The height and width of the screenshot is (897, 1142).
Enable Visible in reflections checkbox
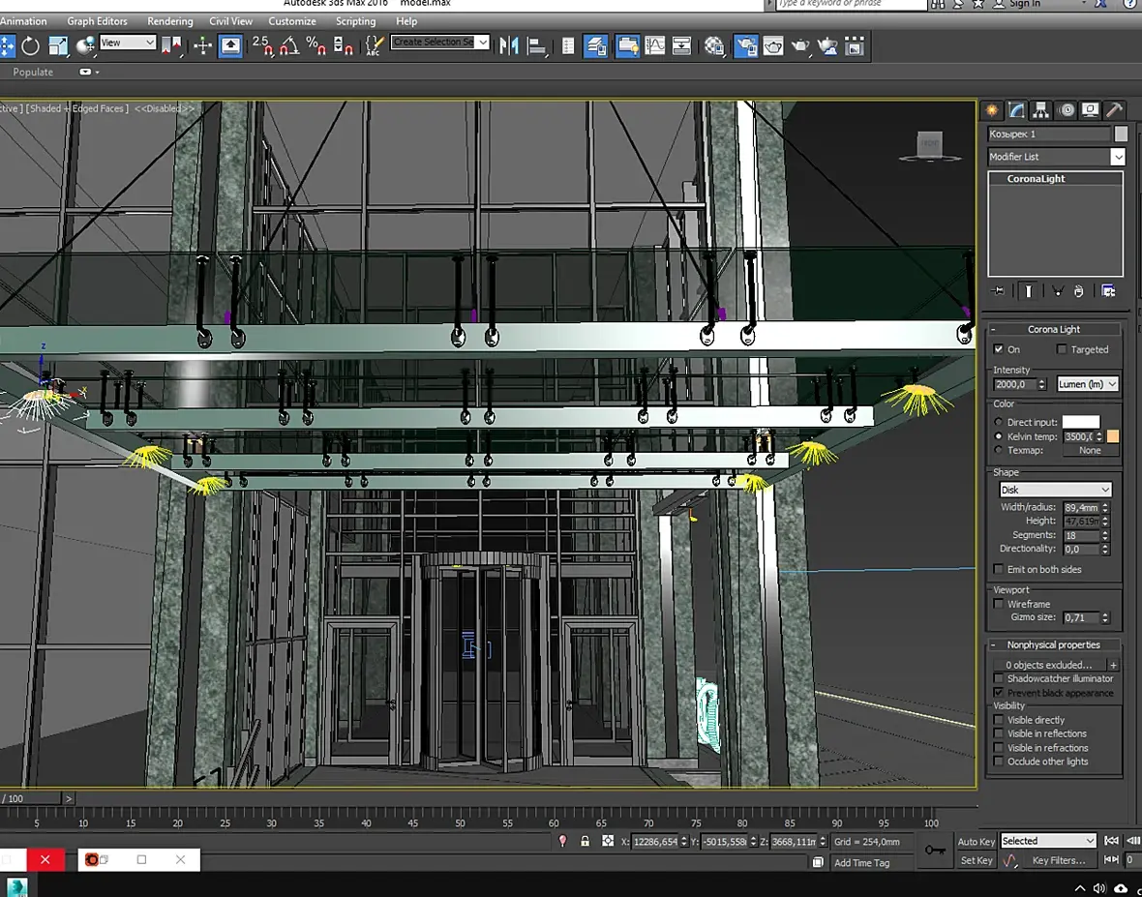tap(999, 733)
